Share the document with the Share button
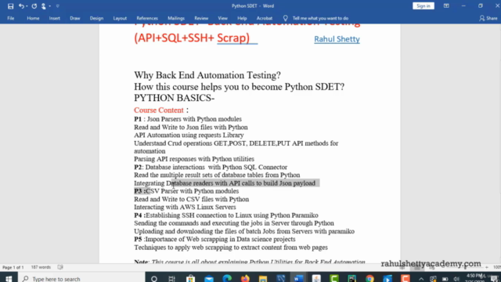 [488, 18]
